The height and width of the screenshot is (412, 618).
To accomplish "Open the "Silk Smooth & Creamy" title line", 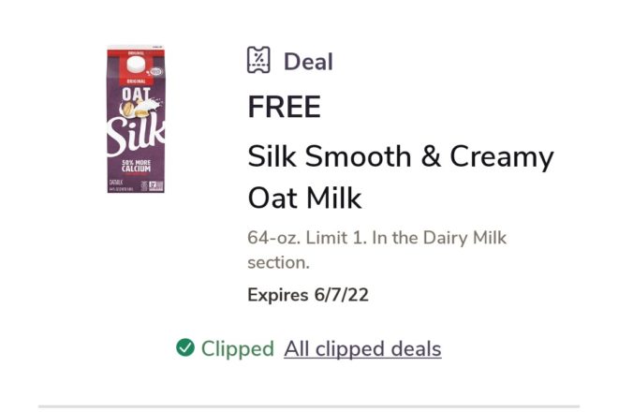I will (x=400, y=155).
